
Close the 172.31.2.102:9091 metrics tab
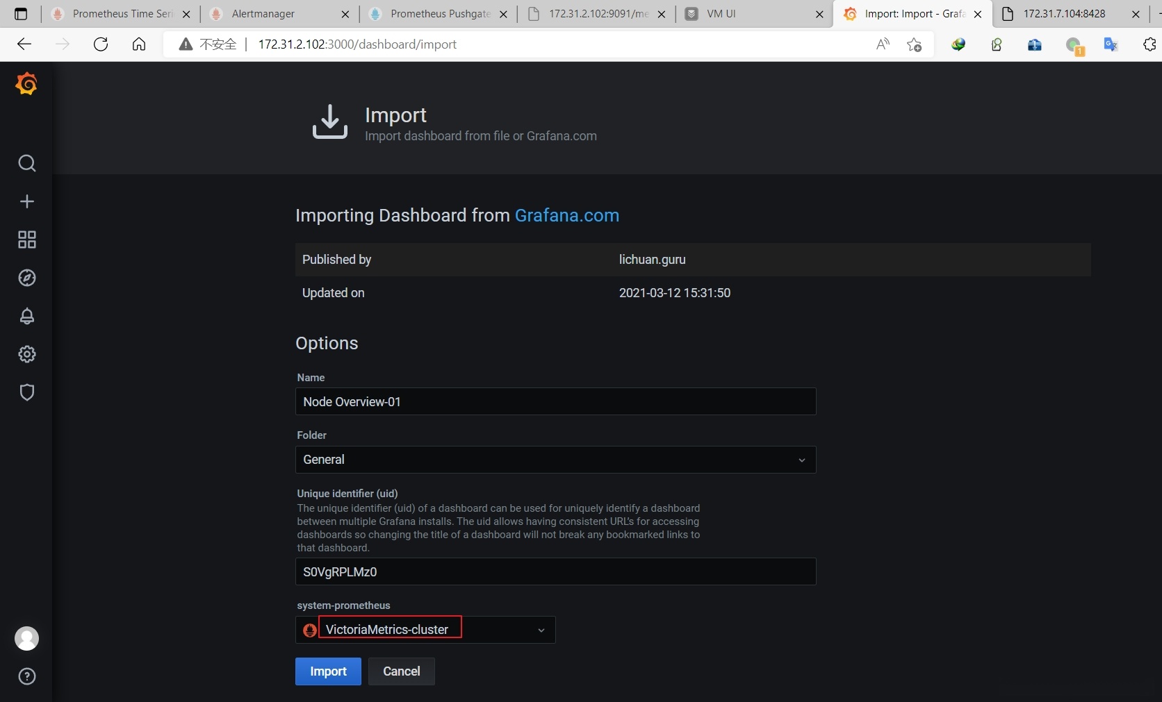coord(661,14)
